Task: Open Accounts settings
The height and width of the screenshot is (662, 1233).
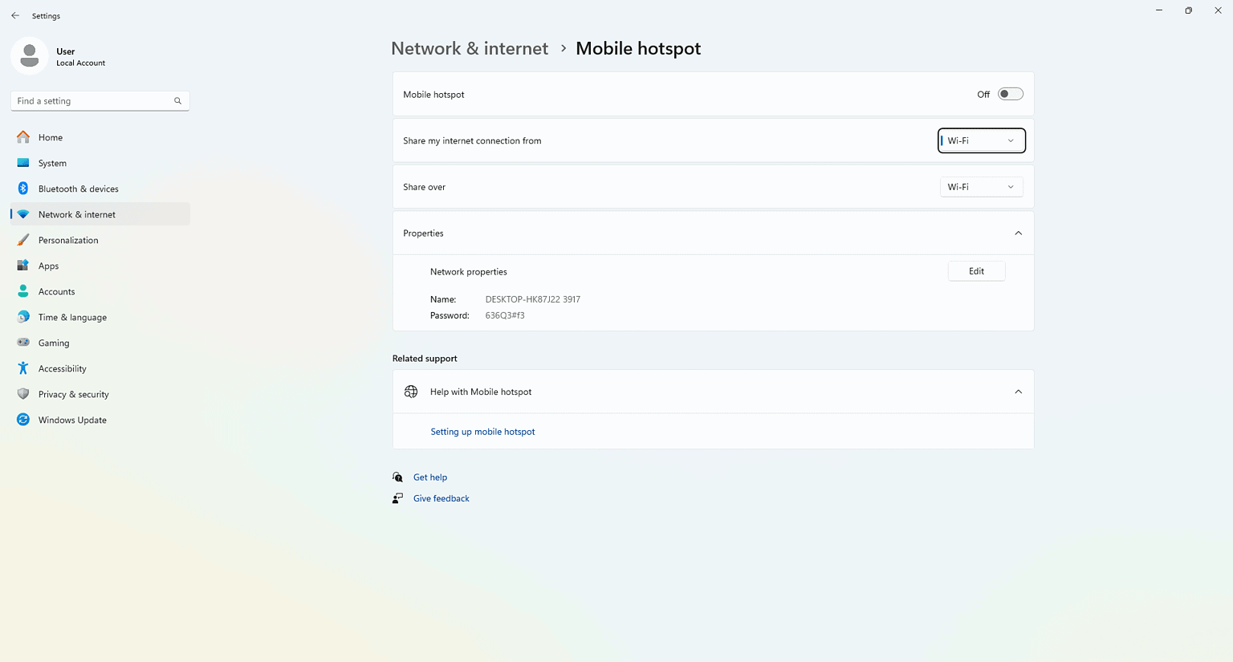Action: [x=23, y=291]
